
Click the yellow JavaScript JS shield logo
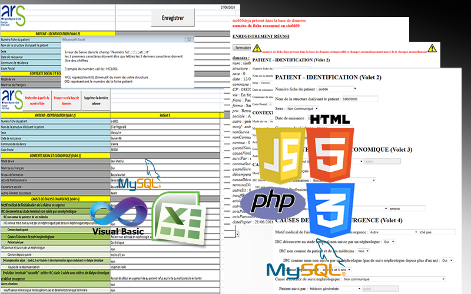281,155
